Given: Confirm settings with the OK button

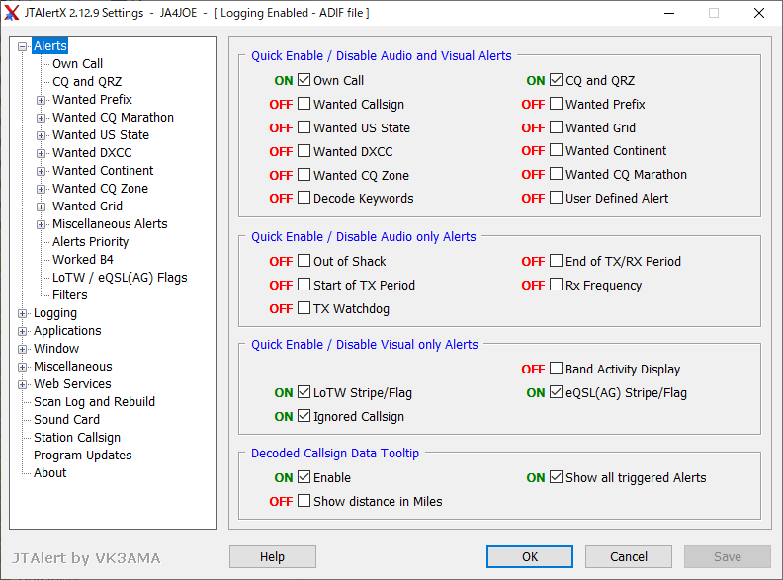Looking at the screenshot, I should [530, 556].
